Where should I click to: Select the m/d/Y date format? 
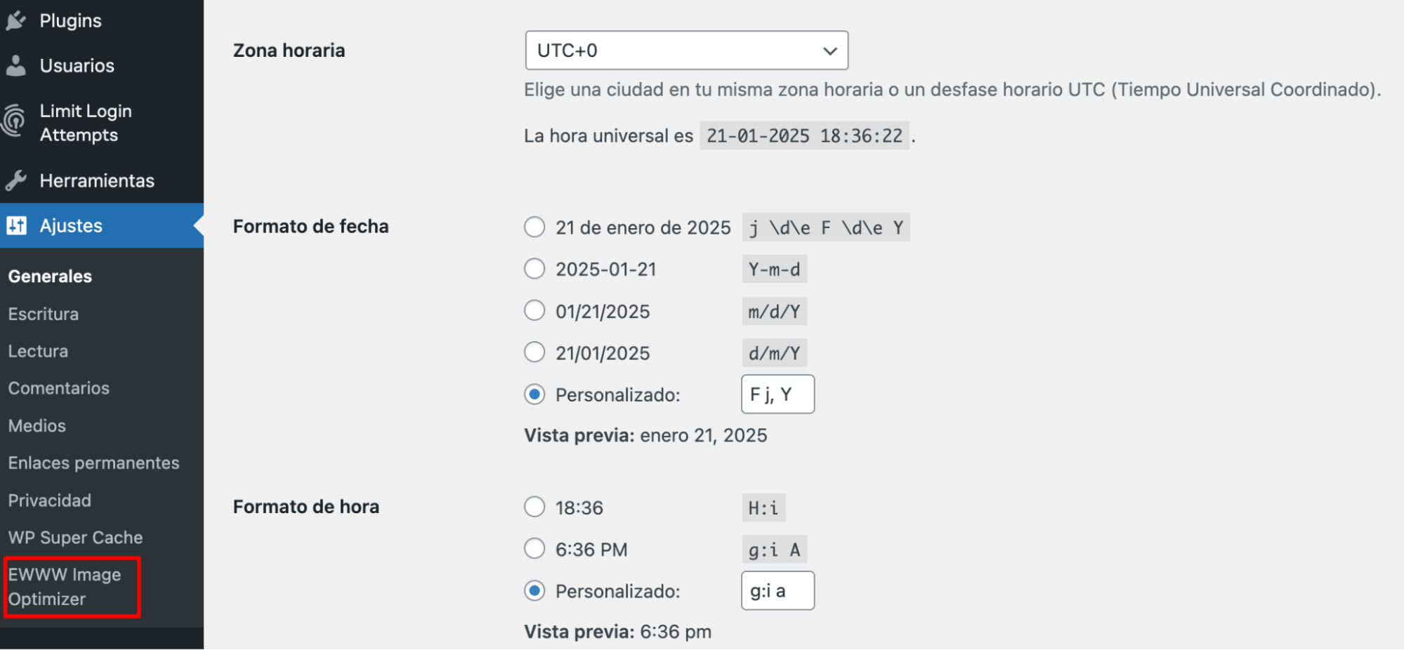(x=534, y=310)
